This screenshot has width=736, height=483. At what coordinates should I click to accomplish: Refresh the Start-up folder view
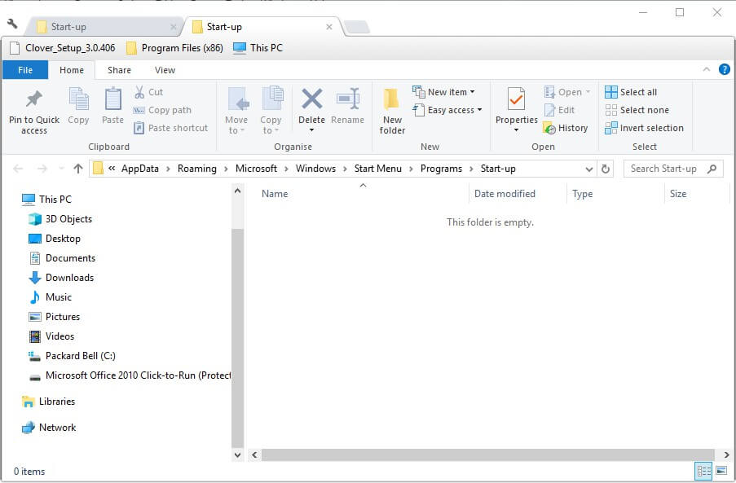click(x=606, y=169)
